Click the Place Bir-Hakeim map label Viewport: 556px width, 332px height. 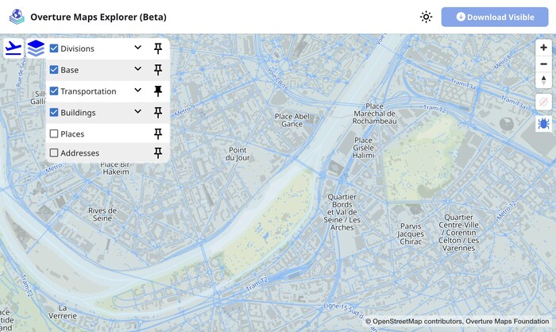tap(116, 168)
